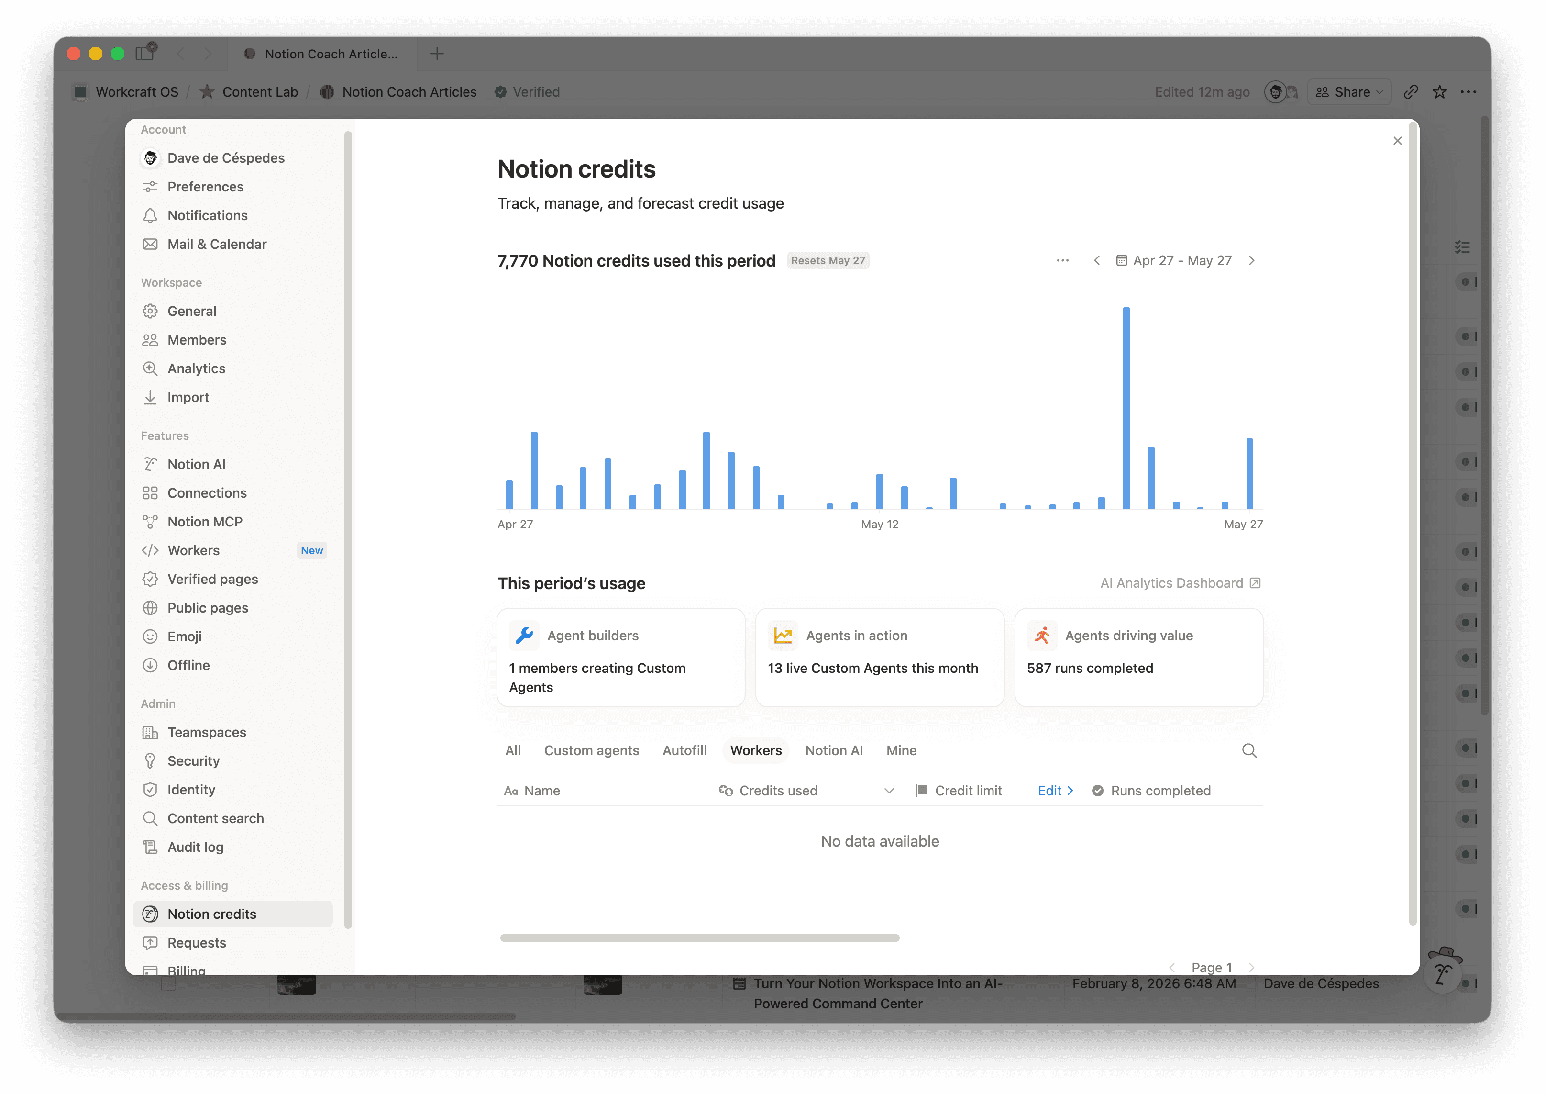Screen dimensions: 1545x1094
Task: Open Import option
Action: point(232,398)
